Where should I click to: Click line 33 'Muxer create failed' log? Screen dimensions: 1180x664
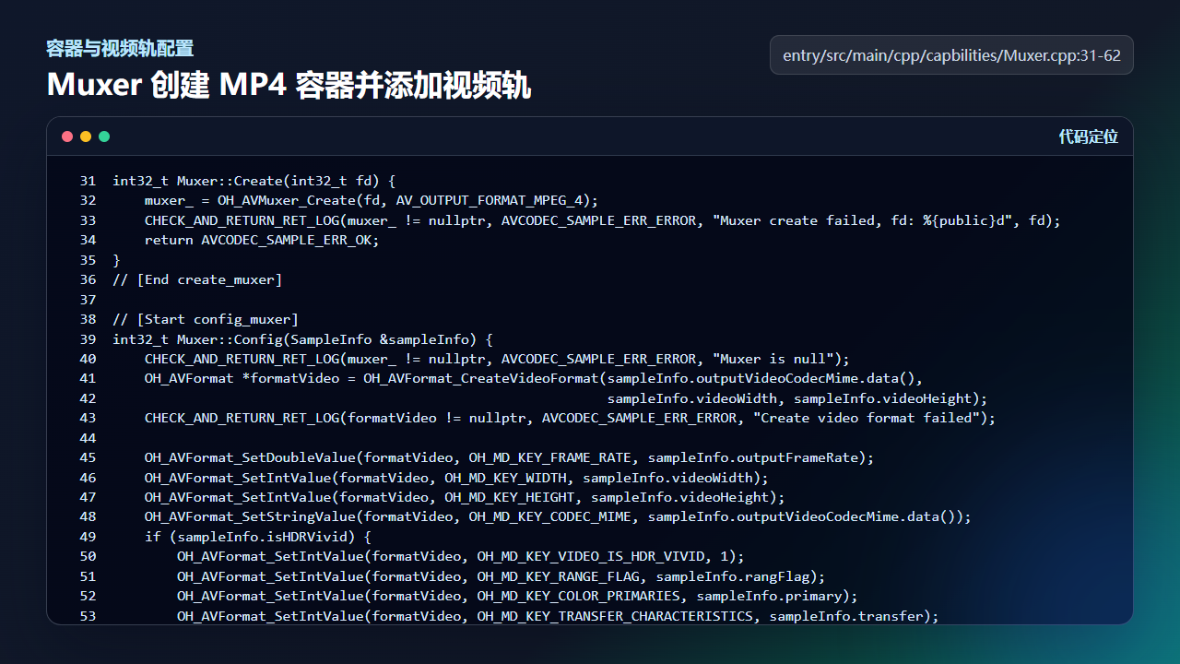click(603, 220)
